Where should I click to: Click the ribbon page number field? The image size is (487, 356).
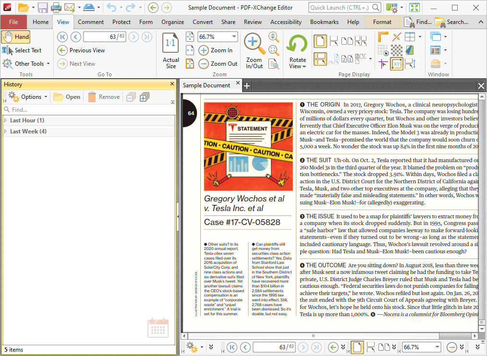pos(105,37)
